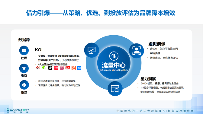Click the face scan portrait icon
This screenshot has width=203, height=114.
point(137,51)
